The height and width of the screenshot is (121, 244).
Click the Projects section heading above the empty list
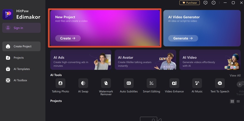coord(56,101)
